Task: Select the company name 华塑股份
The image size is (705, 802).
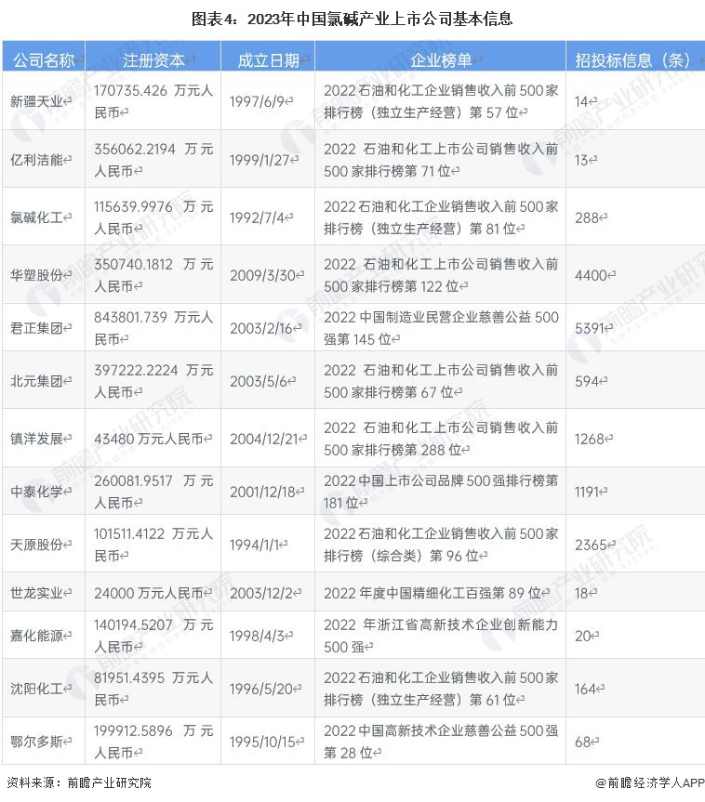Action: (x=36, y=275)
